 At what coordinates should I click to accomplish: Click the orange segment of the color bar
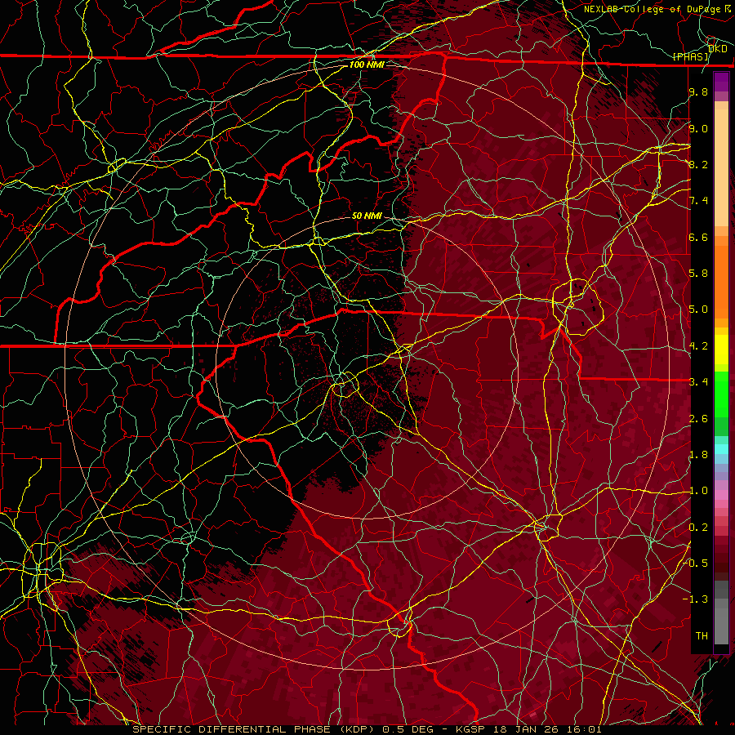(721, 281)
